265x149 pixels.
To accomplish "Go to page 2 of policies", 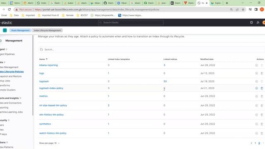I will click(x=259, y=143).
